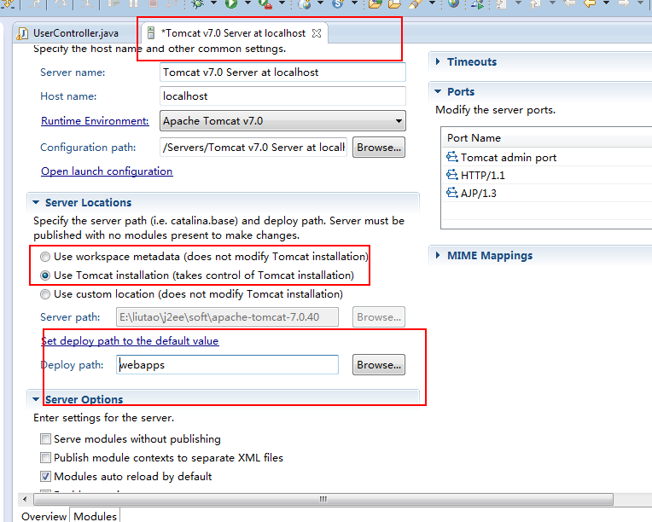Image resolution: width=652 pixels, height=522 pixels.
Task: Click Set deploy path to the default value
Action: [x=130, y=341]
